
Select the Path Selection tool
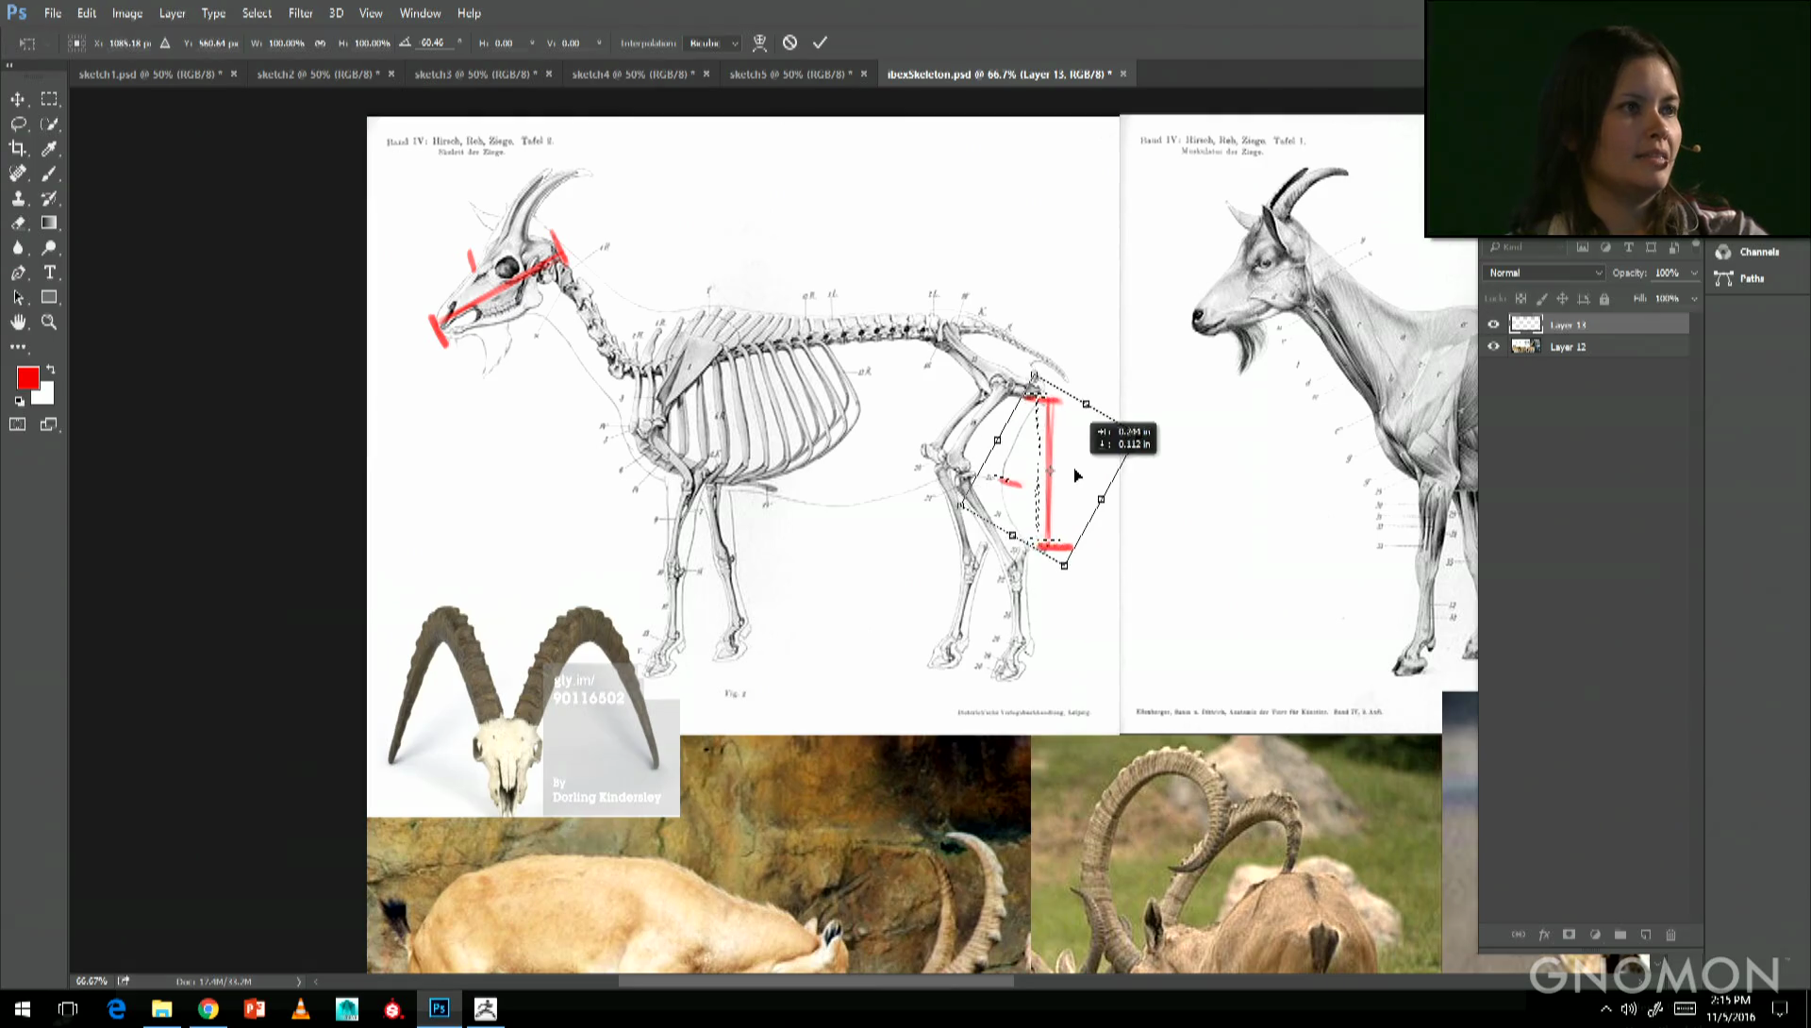tap(18, 297)
